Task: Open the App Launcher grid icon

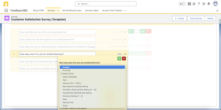Action: click(6, 10)
